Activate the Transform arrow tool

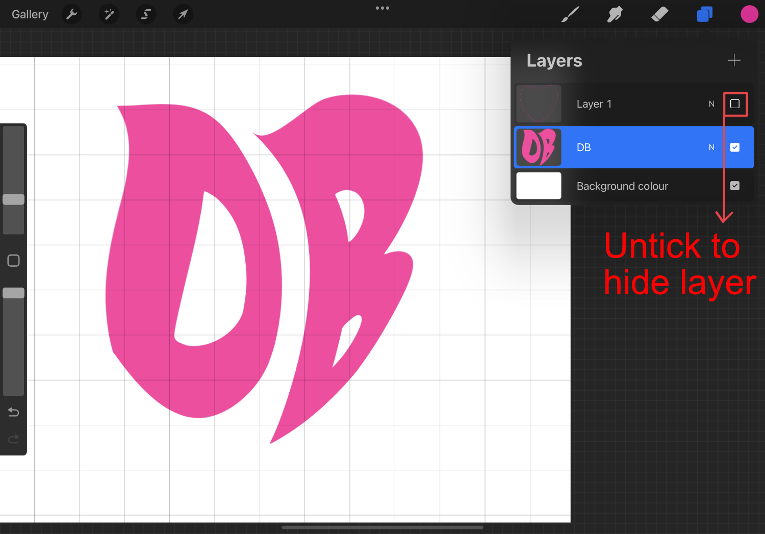(x=183, y=14)
